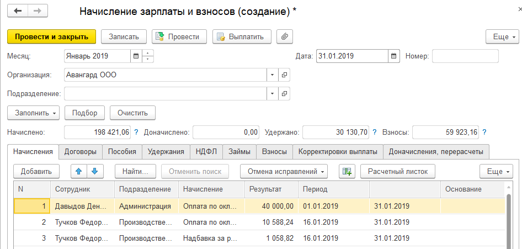Switch to the Удержания tab
This screenshot has height=249, width=522.
tap(166, 151)
